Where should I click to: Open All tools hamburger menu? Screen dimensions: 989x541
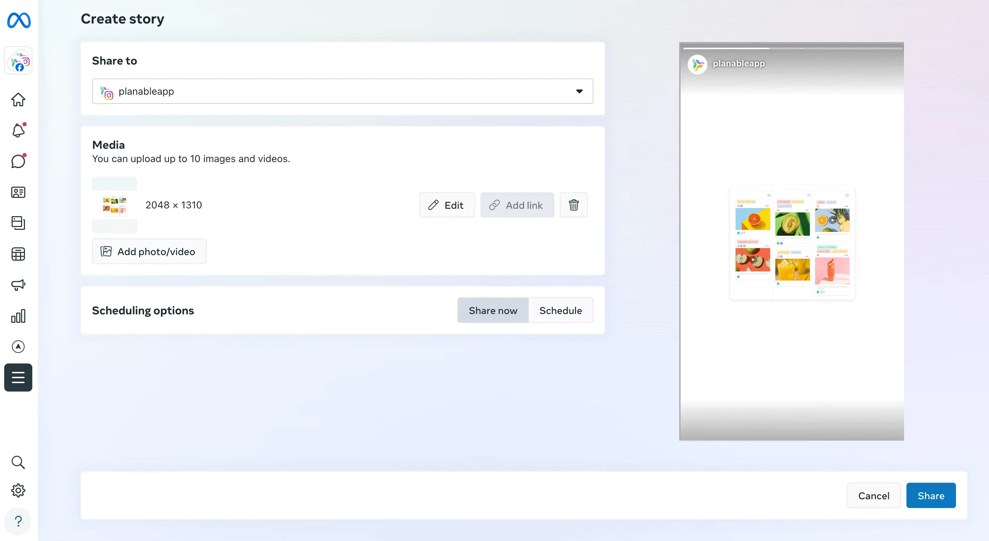(18, 377)
